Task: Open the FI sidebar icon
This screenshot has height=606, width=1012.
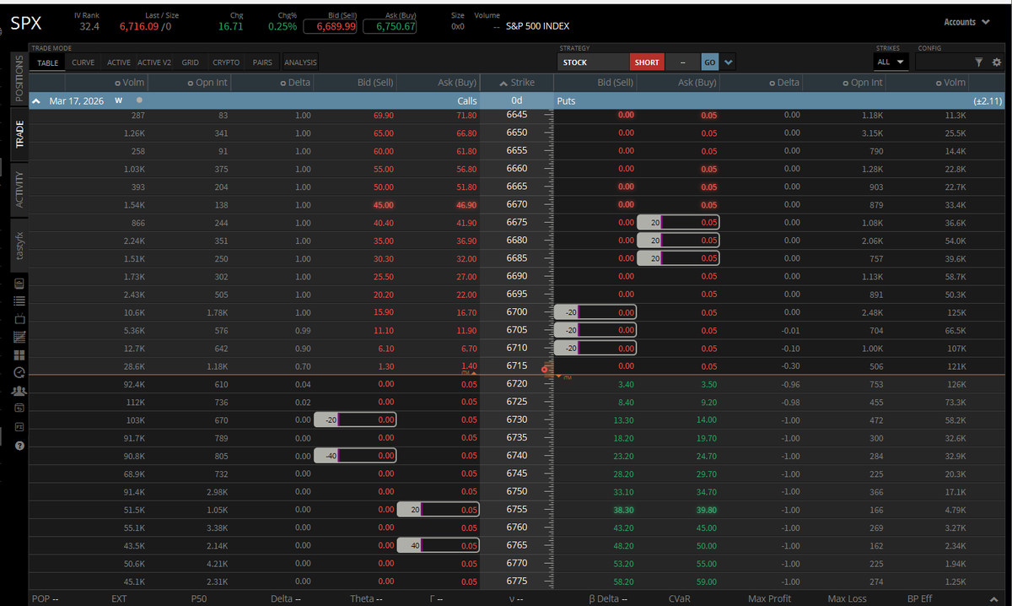Action: [19, 426]
